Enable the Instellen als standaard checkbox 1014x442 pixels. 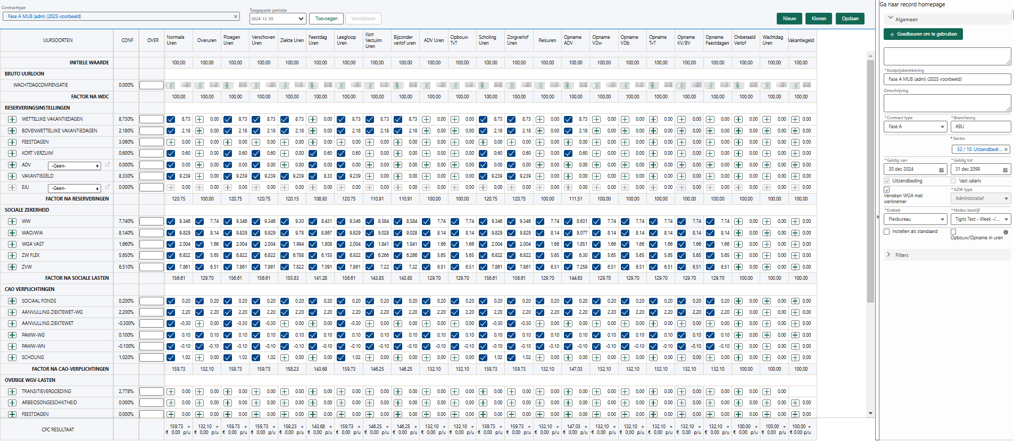coord(887,232)
